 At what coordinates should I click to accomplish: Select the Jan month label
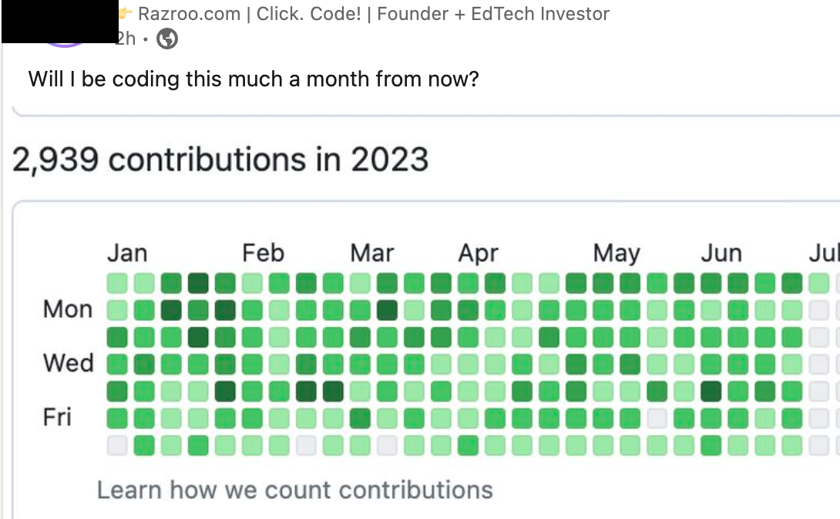tap(127, 253)
